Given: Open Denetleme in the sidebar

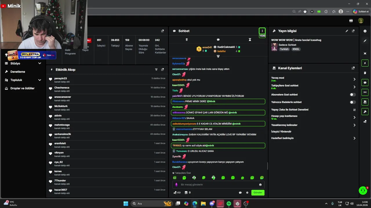Looking at the screenshot, I should pos(18,72).
